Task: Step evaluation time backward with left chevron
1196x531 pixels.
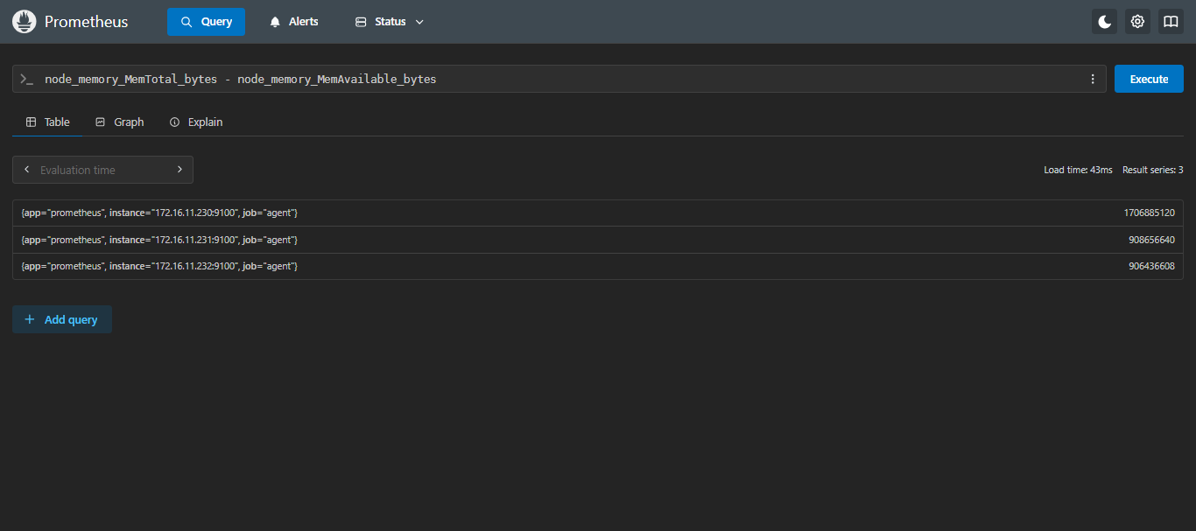Action: tap(27, 170)
